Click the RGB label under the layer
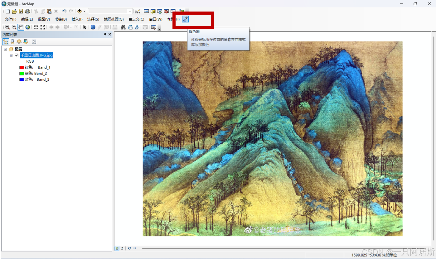The image size is (436, 259). (30, 61)
